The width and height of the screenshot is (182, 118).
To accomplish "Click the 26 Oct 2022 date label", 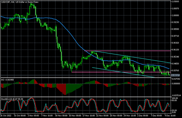I will point(6,115).
